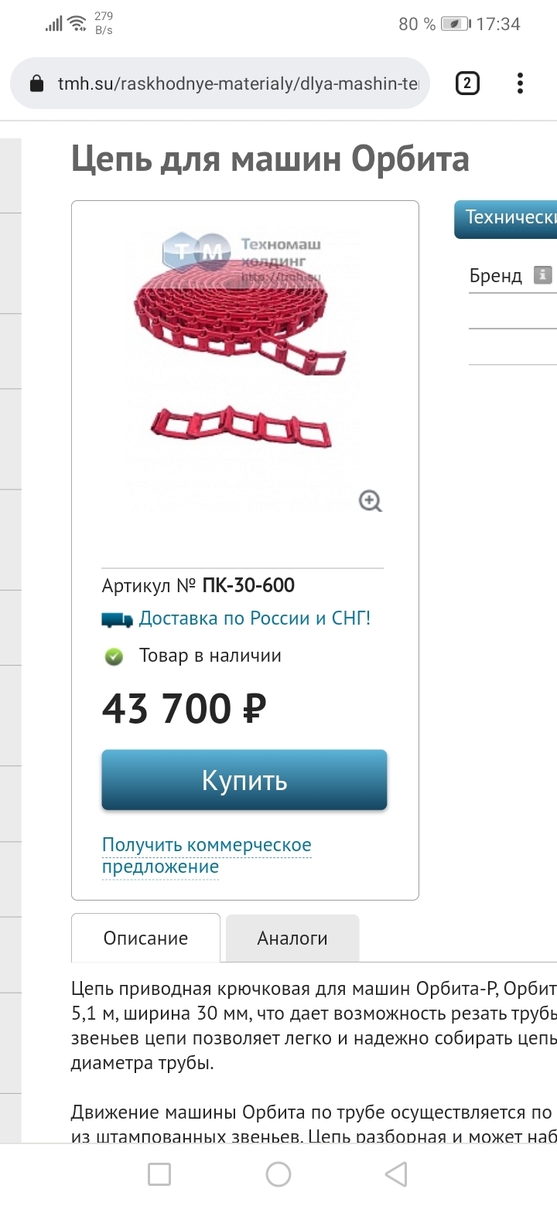Tap the magnifier zoom icon on product image
Screen dimensions: 557x1206
[371, 501]
